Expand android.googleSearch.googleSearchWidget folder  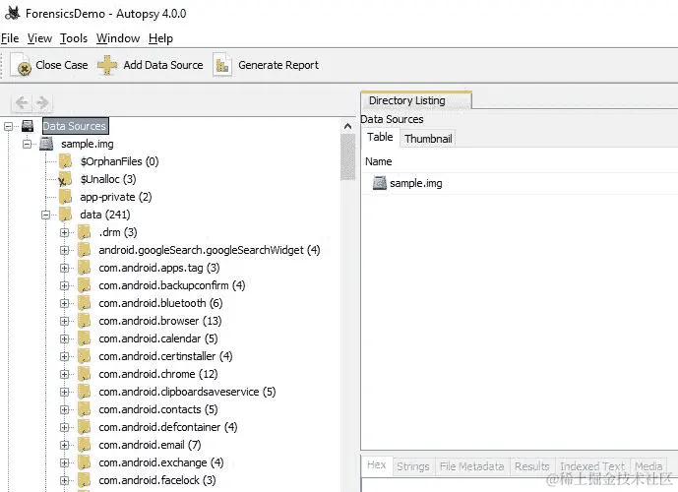tap(64, 250)
